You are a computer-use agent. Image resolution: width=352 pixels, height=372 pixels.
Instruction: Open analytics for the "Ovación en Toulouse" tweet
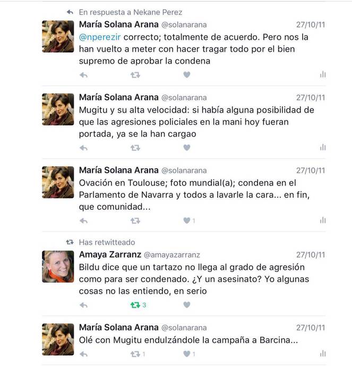point(323,221)
